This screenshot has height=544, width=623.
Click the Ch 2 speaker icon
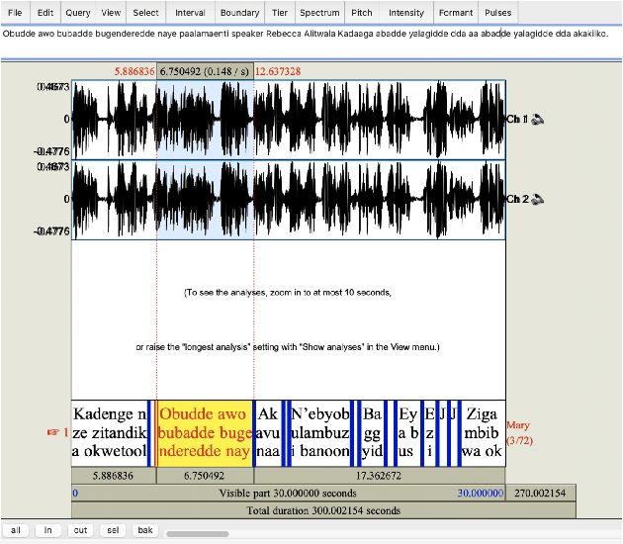click(539, 200)
